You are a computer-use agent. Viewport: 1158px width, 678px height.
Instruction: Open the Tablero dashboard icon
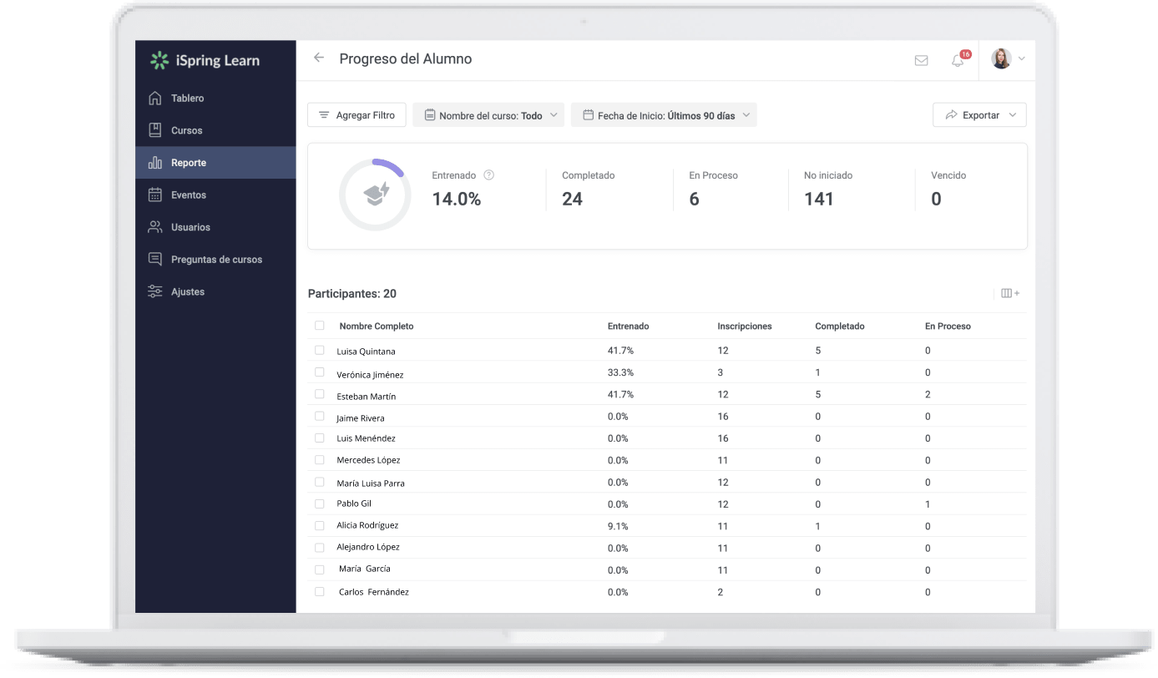click(x=155, y=98)
